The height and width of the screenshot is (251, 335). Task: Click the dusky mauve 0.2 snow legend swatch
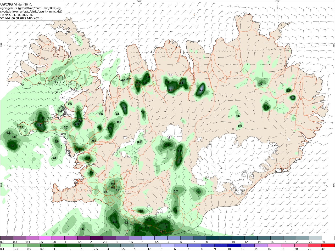(7, 238)
